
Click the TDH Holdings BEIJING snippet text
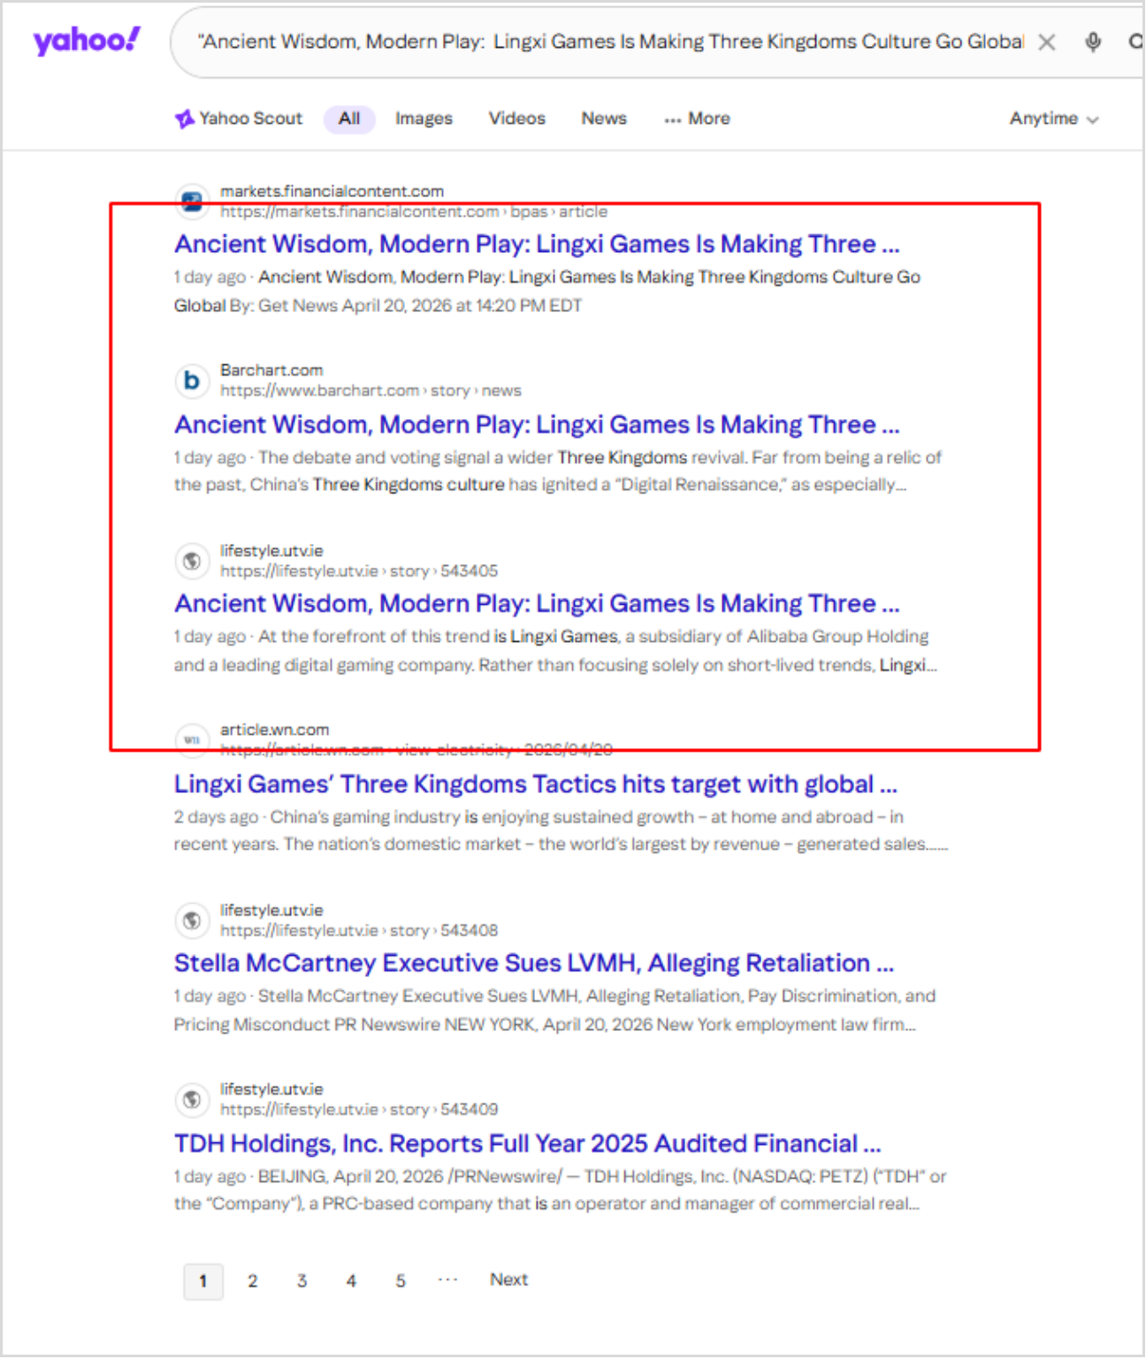point(560,1190)
